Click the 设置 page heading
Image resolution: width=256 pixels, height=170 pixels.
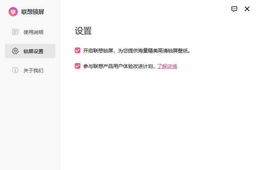(x=83, y=31)
